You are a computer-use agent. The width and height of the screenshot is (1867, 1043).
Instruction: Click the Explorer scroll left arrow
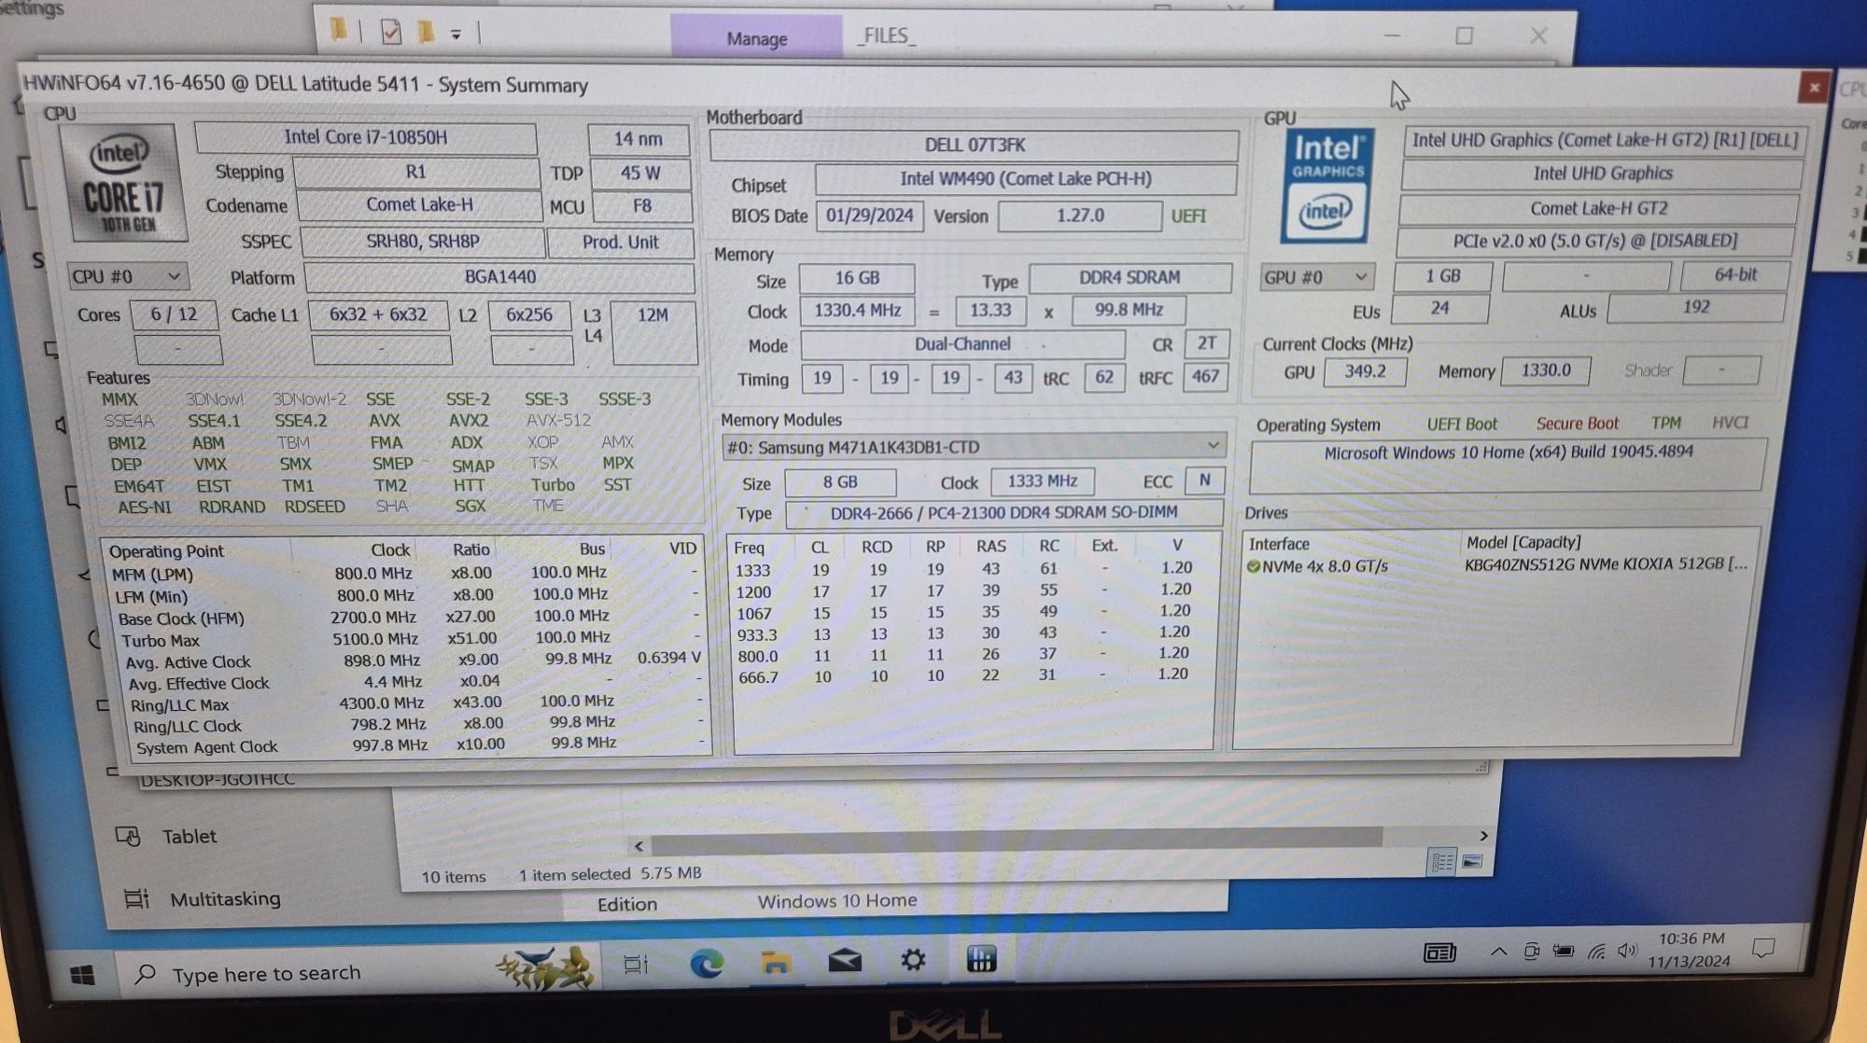point(639,846)
